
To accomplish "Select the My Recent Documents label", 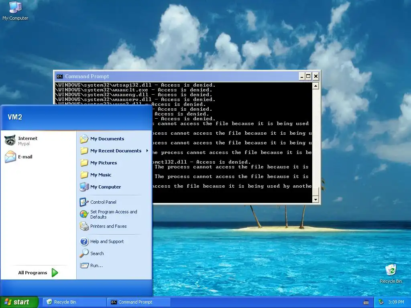I will pos(116,151).
